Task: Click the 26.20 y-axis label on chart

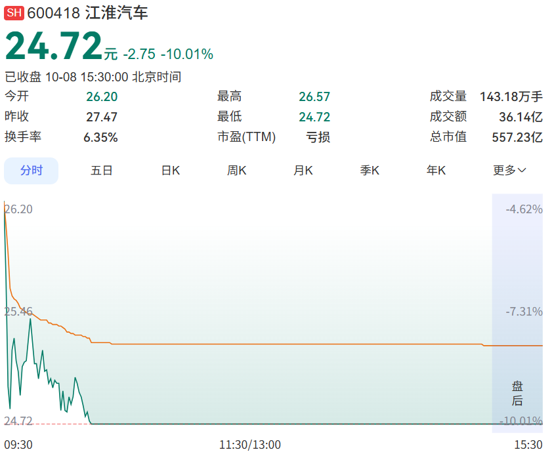Action: (18, 209)
